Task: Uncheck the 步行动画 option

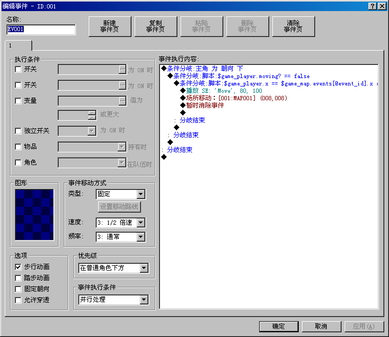Action: [x=18, y=267]
